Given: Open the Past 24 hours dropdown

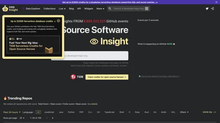Looking at the screenshot, I should pos(12,112).
